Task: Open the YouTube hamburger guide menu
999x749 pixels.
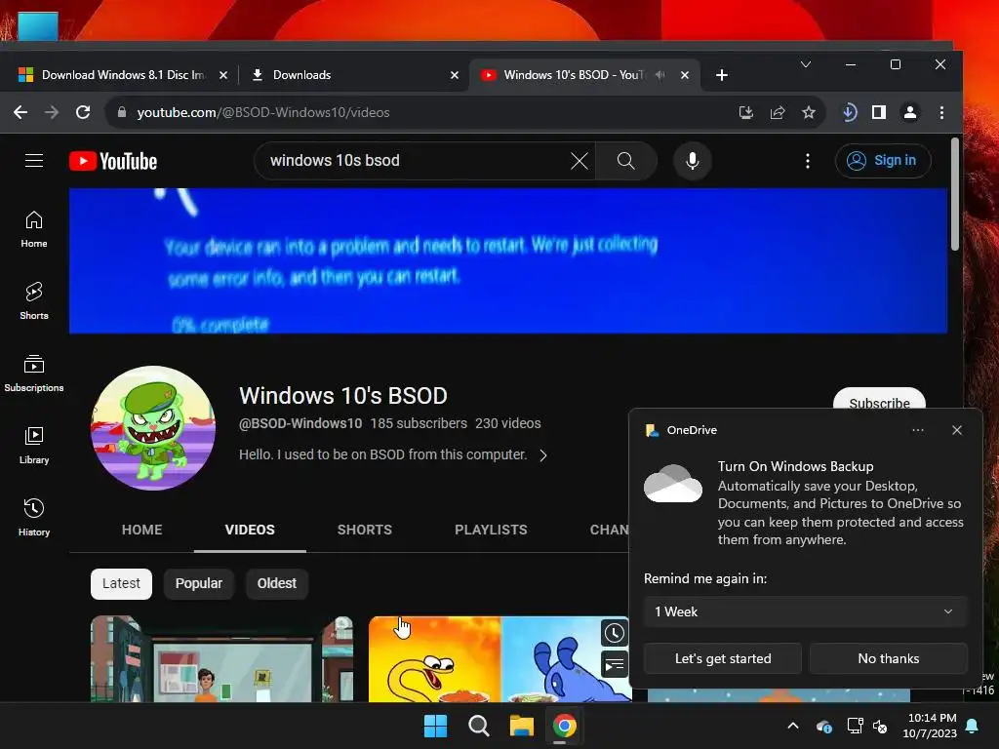Action: 34,161
